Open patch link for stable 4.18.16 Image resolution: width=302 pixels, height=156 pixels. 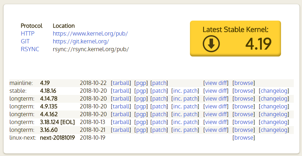(159, 91)
